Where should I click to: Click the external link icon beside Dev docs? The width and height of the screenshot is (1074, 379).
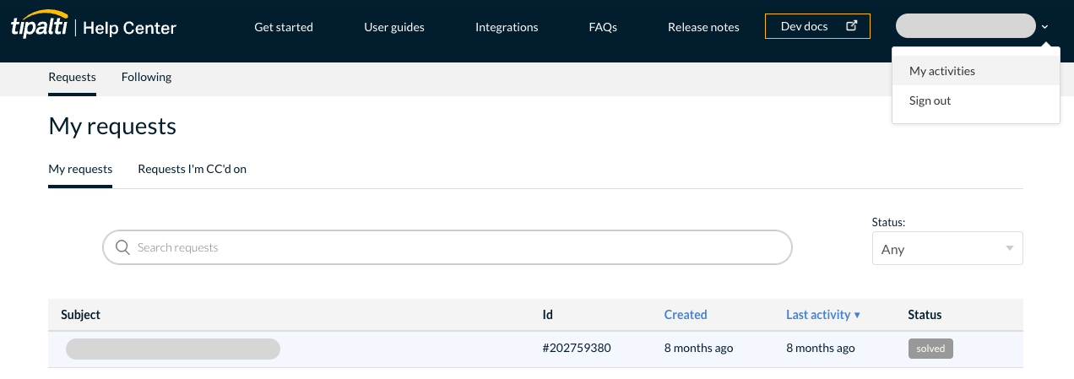(852, 26)
